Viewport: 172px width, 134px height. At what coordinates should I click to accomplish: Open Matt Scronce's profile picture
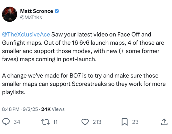click(10, 14)
